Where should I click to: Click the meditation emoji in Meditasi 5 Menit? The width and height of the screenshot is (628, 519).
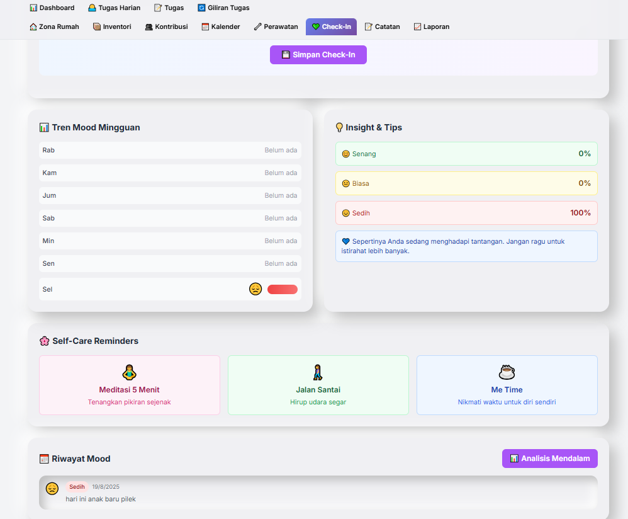(x=129, y=372)
